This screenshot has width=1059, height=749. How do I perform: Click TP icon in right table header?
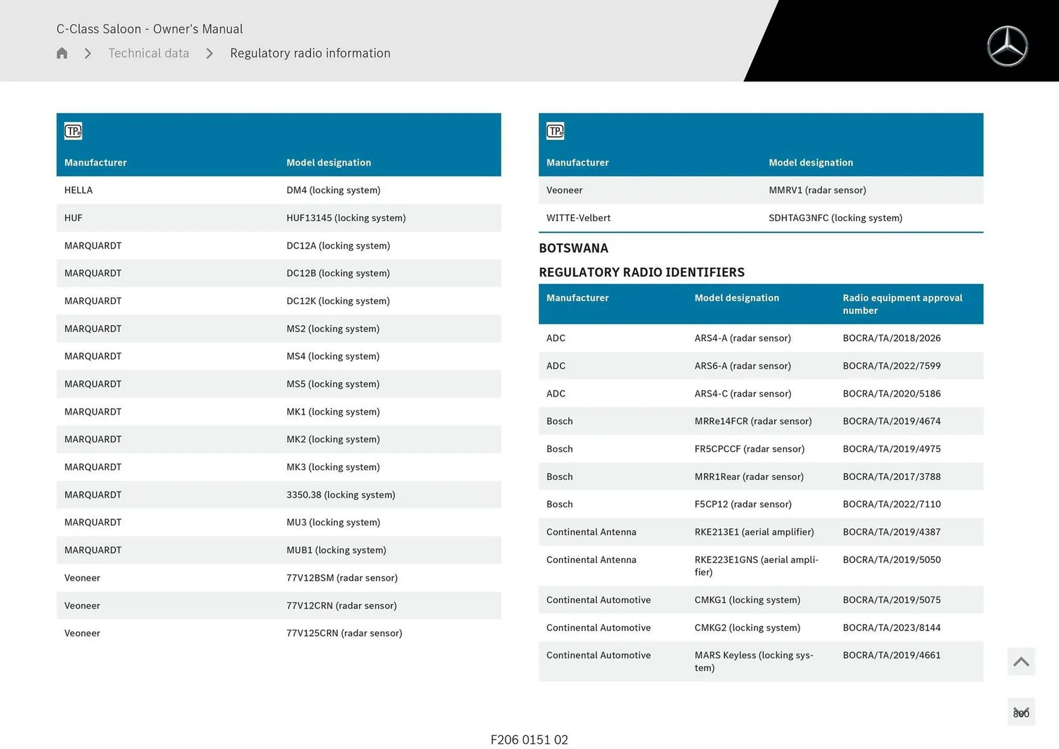555,131
